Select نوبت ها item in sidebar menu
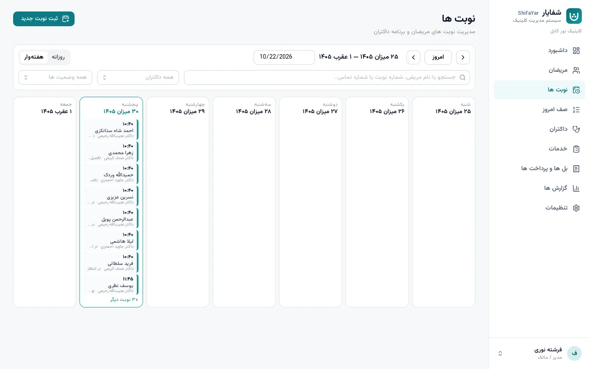 pyautogui.click(x=539, y=90)
